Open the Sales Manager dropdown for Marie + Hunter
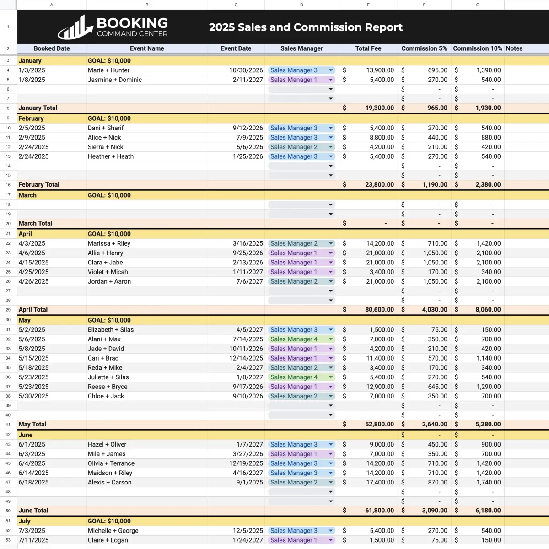This screenshot has height=549, width=549. 330,70
